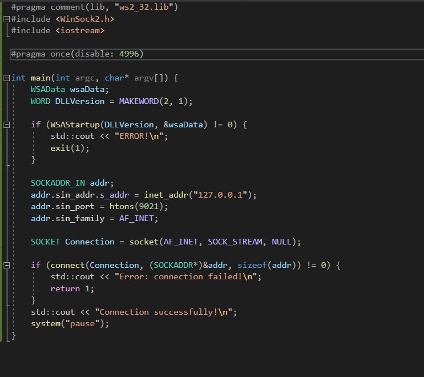The width and height of the screenshot is (424, 377).
Task: Click the "Error: connection failed!\n" string
Action: point(185,277)
